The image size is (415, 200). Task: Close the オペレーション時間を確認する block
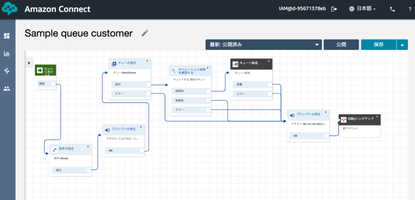[x=207, y=68]
